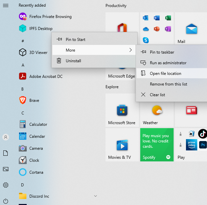Open the Documents sidebar icon
This screenshot has height=205, width=207.
[x=6, y=153]
